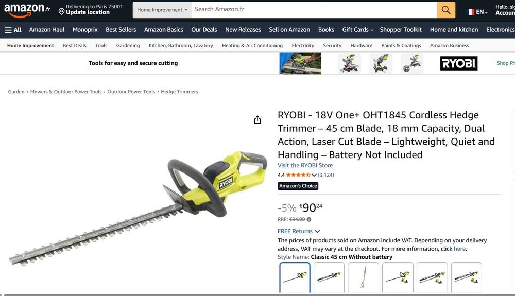Click the orange search magnifier button
Screen dimensions: 515x296
(x=445, y=10)
